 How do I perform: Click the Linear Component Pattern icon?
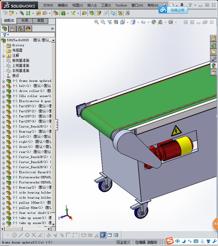28,13
